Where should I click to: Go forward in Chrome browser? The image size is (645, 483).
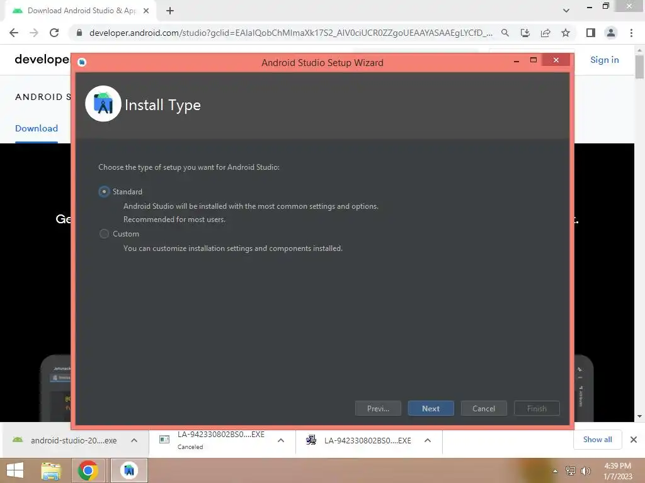click(x=34, y=33)
